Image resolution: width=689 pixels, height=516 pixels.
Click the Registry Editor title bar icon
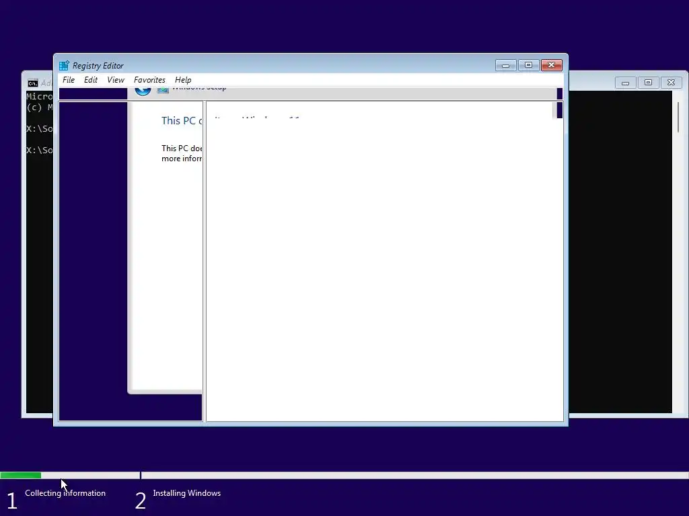[64, 65]
